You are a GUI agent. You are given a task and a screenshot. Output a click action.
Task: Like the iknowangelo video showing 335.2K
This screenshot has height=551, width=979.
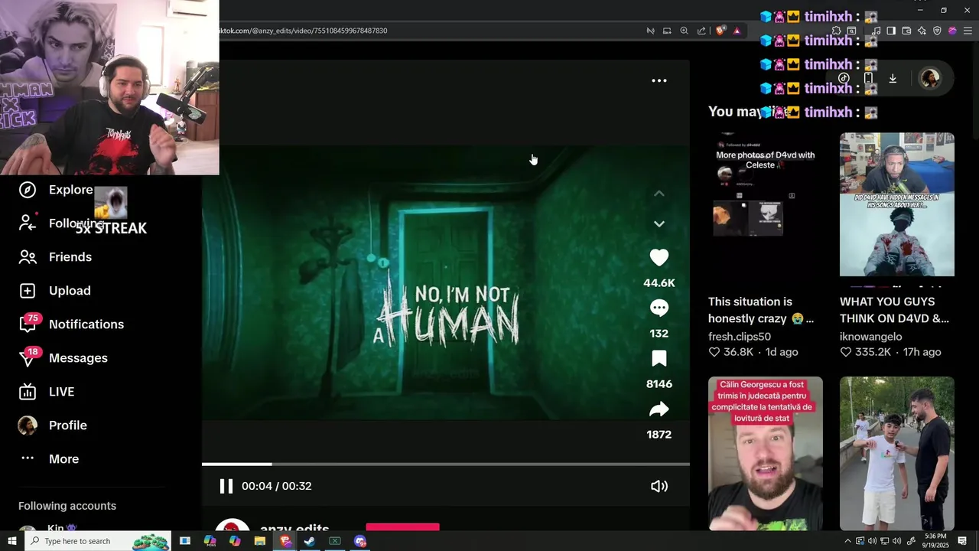846,352
